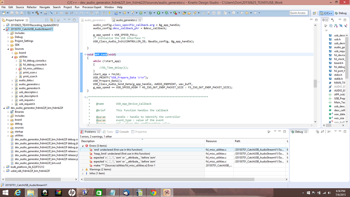Open the File menu
This screenshot has width=350, height=197.
[x=4, y=7]
